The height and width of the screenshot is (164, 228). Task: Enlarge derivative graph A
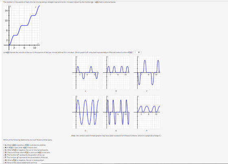coord(85,72)
